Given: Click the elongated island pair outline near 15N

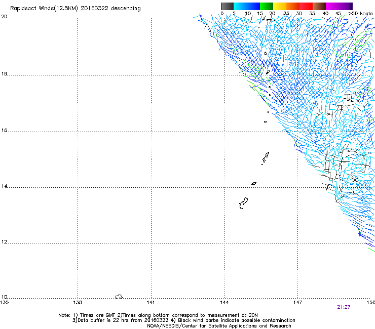Looking at the screenshot, I should coord(266,158).
